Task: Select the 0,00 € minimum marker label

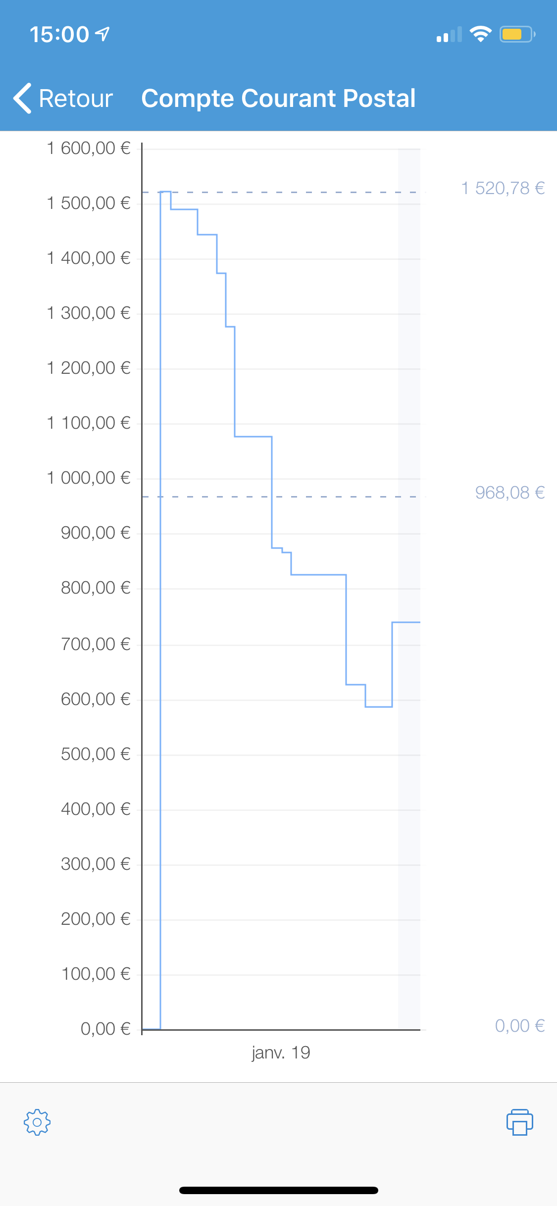Action: pyautogui.click(x=520, y=1026)
